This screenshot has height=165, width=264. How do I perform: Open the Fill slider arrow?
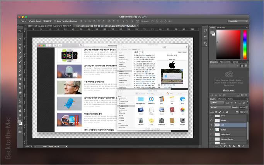pos(247,112)
